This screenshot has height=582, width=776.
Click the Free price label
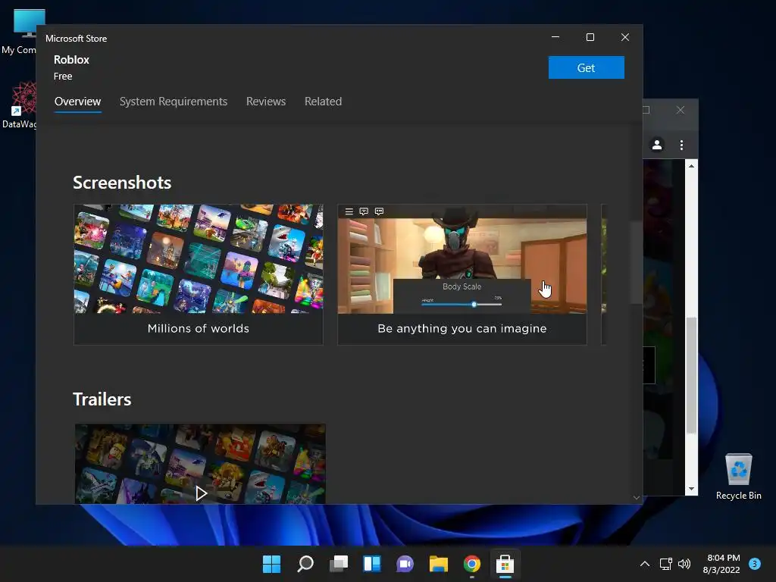click(63, 77)
